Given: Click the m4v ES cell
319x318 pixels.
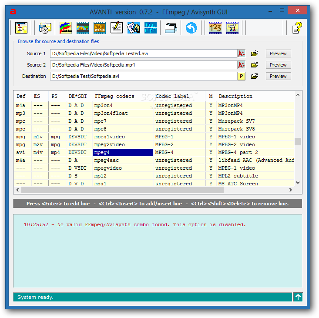Looking at the screenshot, I should click(40, 153).
